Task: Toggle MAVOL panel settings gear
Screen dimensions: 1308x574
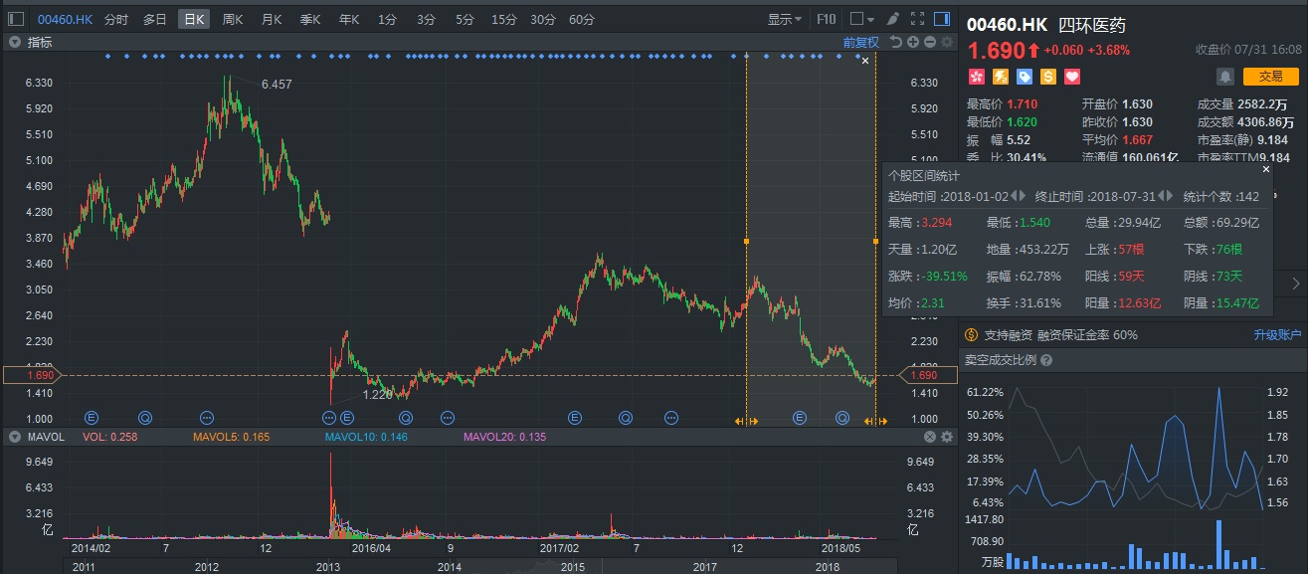Action: (x=946, y=437)
